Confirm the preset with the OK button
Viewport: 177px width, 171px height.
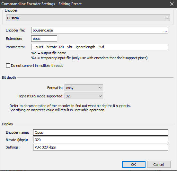pos(134,165)
